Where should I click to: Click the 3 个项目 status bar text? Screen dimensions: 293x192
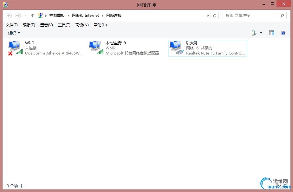14,186
